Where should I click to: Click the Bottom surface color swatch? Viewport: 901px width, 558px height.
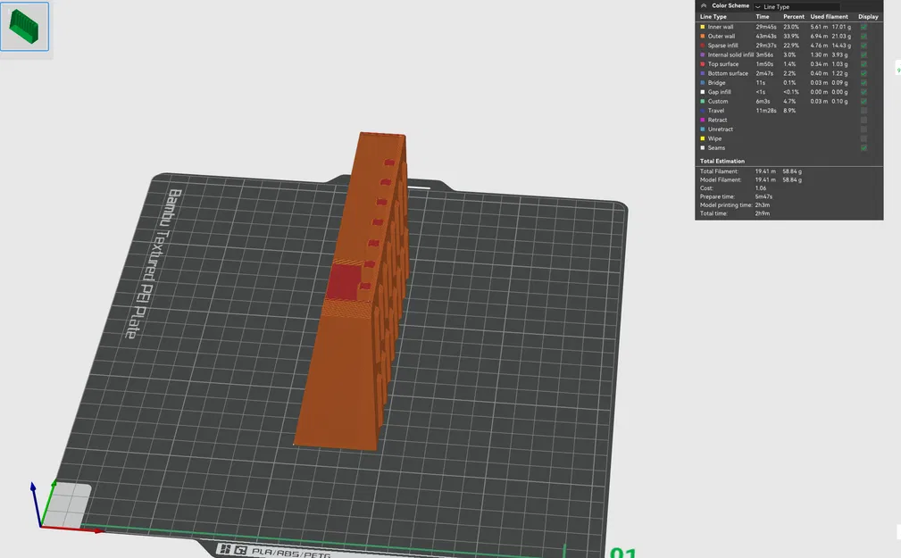coord(702,73)
